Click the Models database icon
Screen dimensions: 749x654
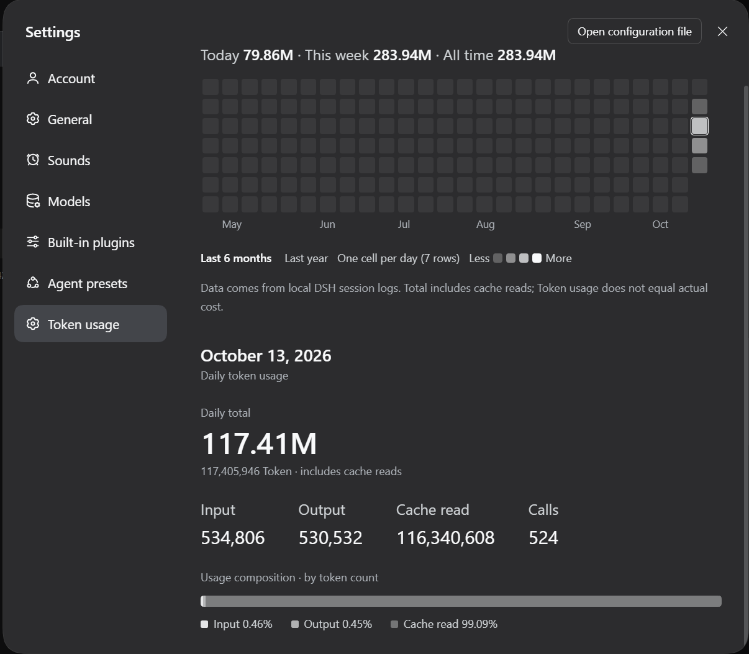point(33,201)
